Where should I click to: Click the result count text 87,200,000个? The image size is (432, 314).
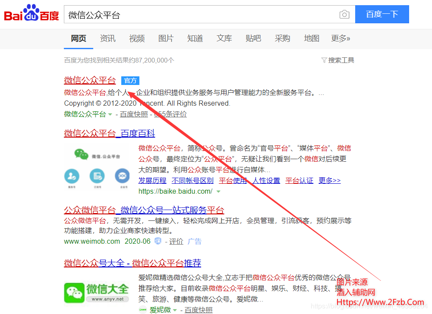pyautogui.click(x=155, y=60)
